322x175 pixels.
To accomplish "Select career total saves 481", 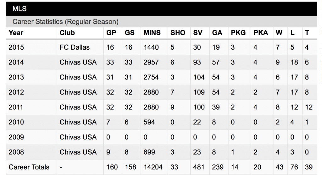I will 199,167.
